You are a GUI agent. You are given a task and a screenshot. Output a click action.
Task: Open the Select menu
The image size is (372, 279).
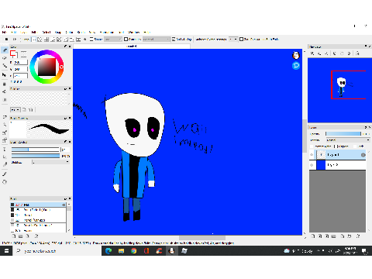pos(46,33)
